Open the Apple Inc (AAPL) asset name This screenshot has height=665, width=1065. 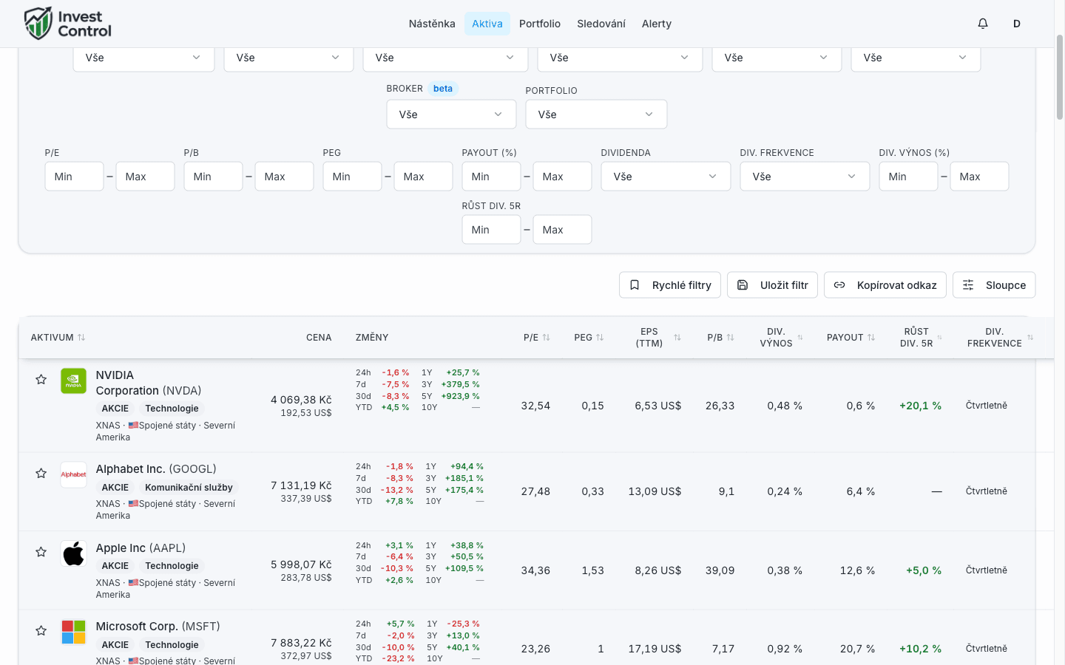(141, 548)
